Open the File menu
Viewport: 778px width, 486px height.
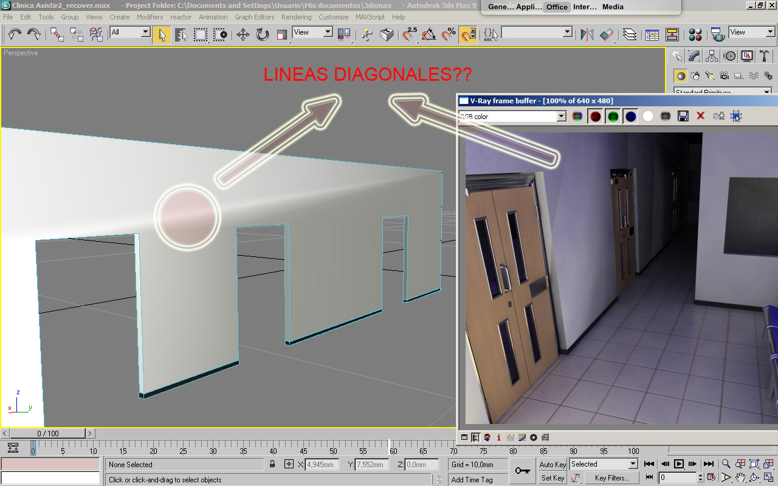click(8, 17)
